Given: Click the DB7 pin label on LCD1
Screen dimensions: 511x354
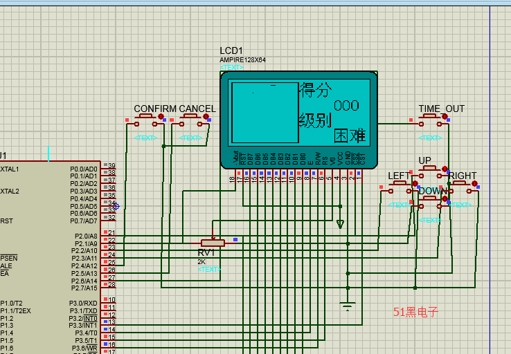Looking at the screenshot, I should click(250, 159).
